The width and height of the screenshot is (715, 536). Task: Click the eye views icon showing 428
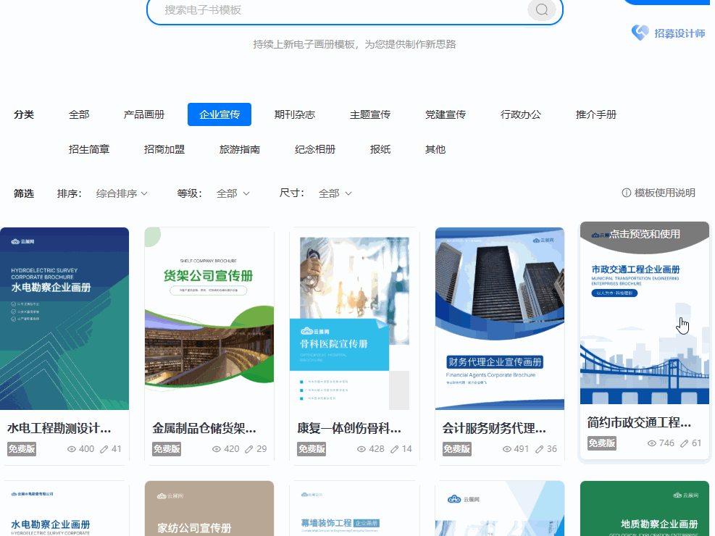(361, 449)
